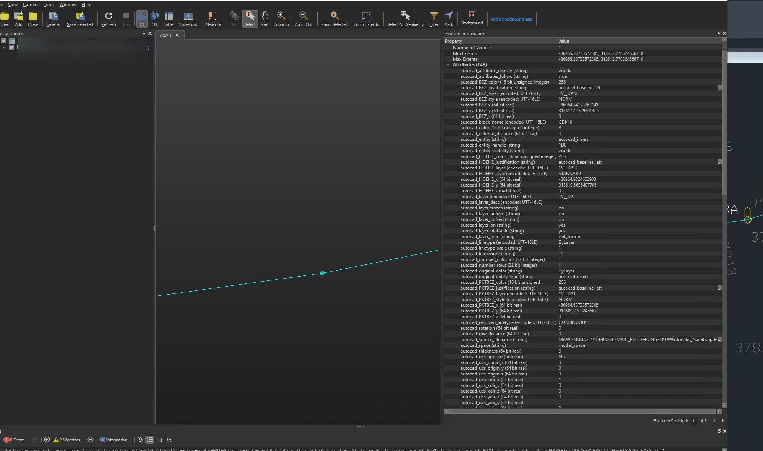This screenshot has width=763, height=451.
Task: Click the Add dataset toolbar icon
Action: (x=19, y=19)
